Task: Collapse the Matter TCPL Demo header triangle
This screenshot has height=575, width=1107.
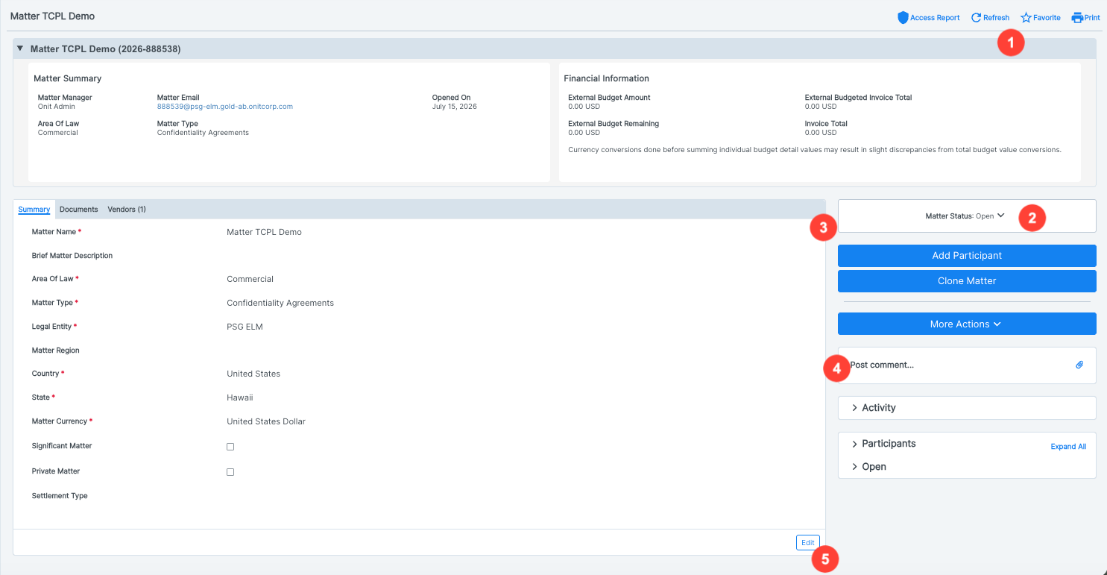Action: (20, 48)
